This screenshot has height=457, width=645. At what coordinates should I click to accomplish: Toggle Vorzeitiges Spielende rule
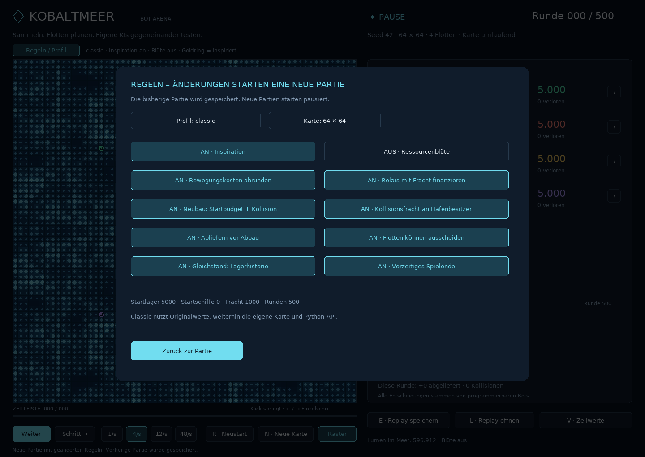417,266
